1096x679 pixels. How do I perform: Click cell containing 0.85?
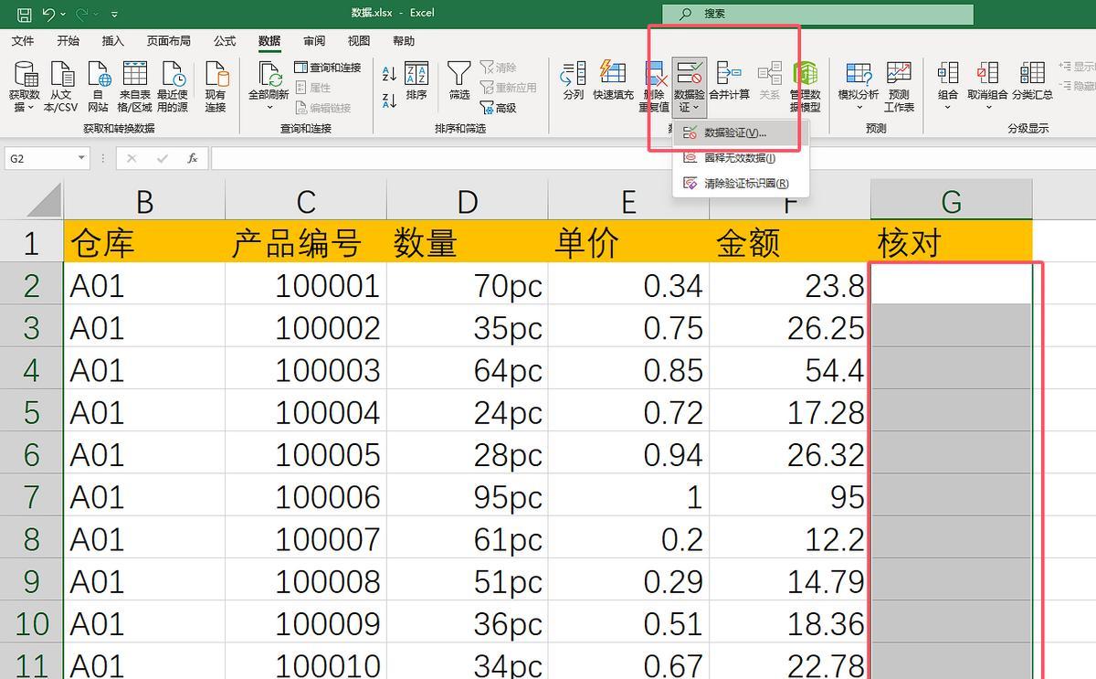point(628,370)
